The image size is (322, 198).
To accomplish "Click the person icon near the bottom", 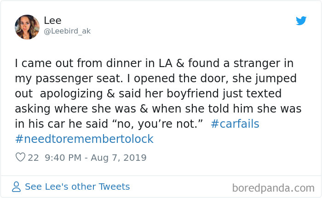I will 17,187.
